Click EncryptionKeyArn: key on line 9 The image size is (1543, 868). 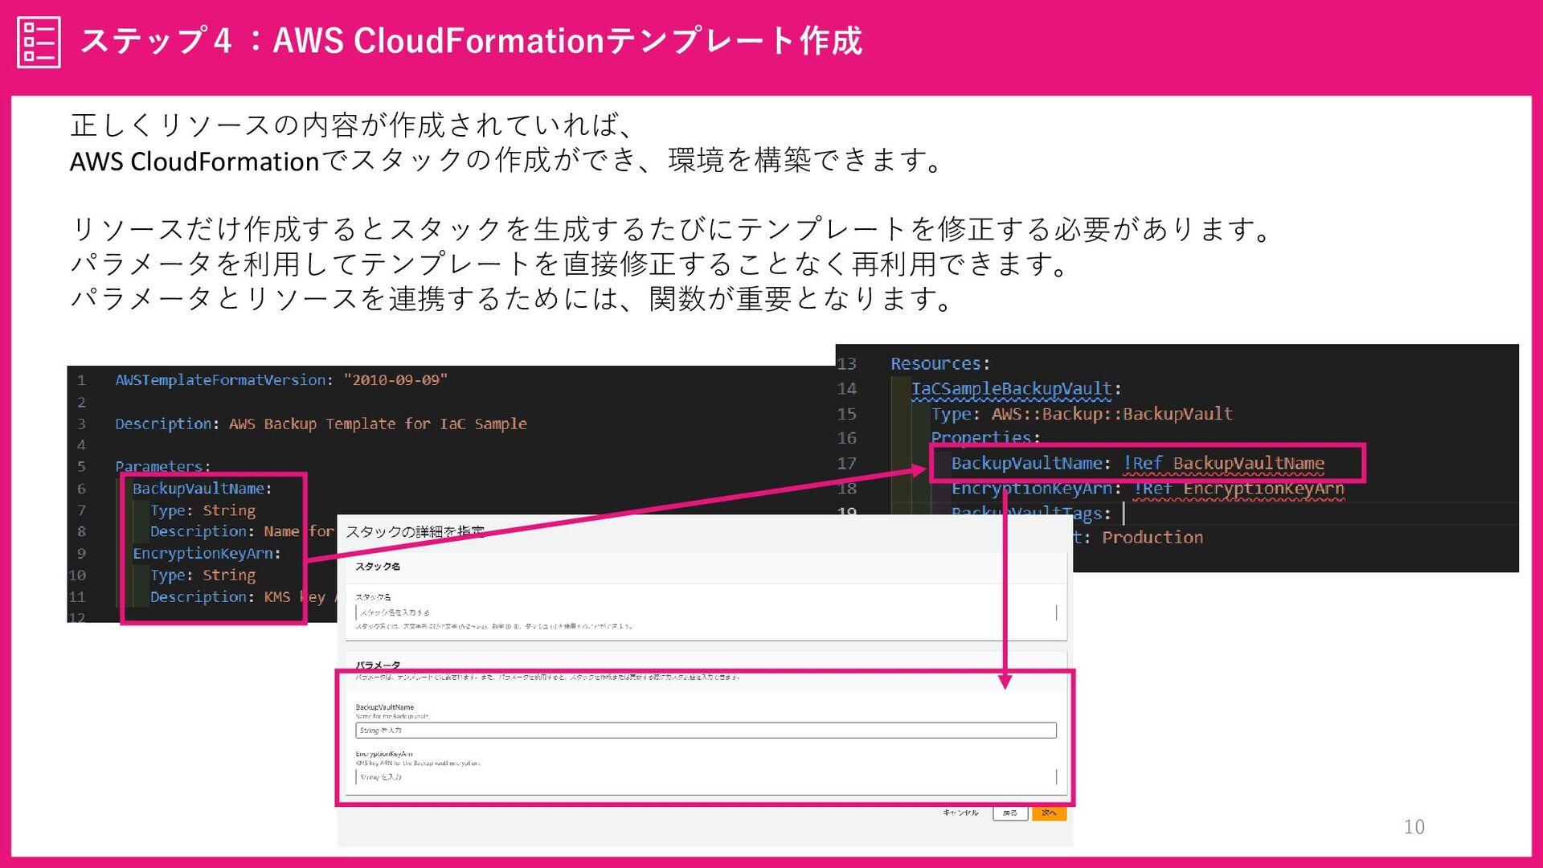pyautogui.click(x=207, y=554)
